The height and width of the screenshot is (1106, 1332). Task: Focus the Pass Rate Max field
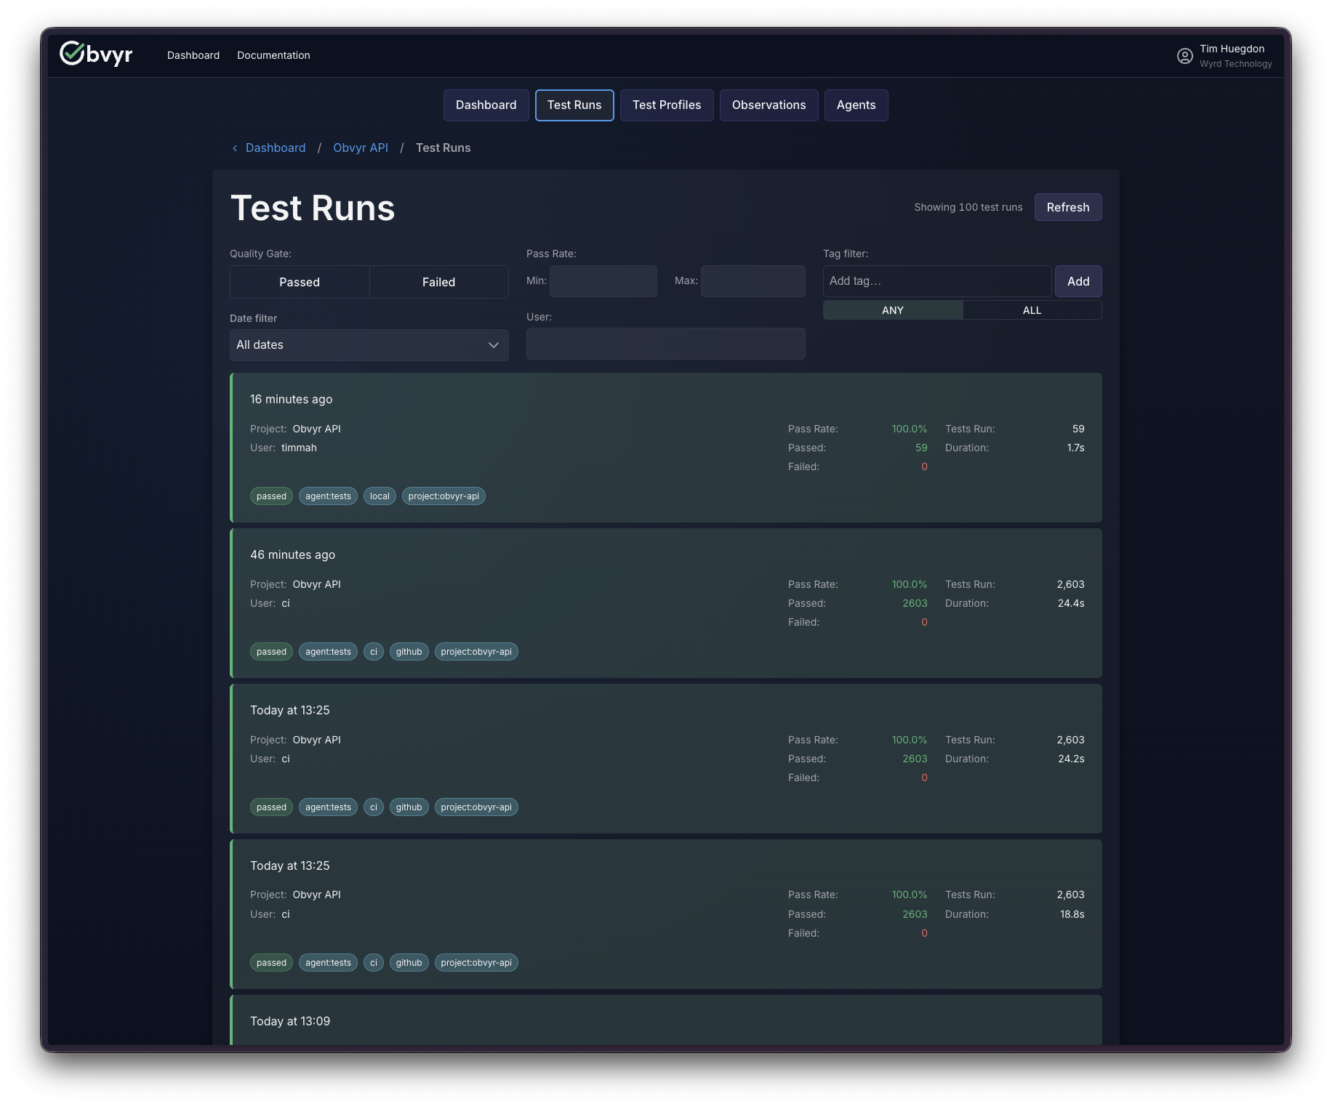point(753,281)
